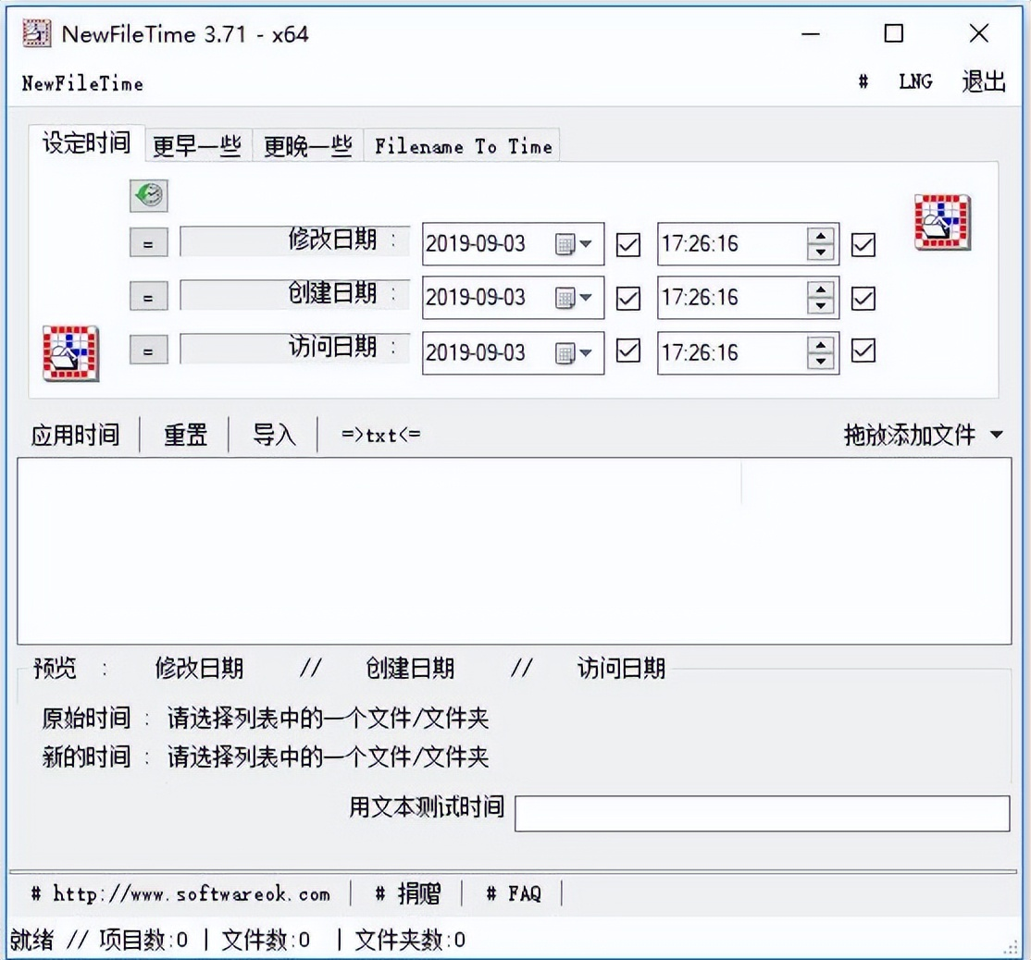Viewport: 1031px width, 960px height.
Task: Click the green clock current-time icon
Action: [x=149, y=195]
